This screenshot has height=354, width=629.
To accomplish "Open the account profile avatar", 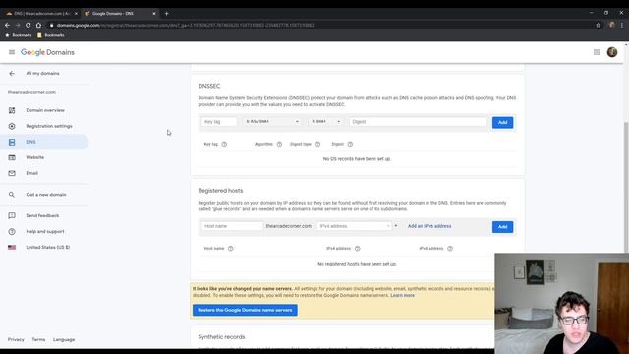I will point(612,52).
